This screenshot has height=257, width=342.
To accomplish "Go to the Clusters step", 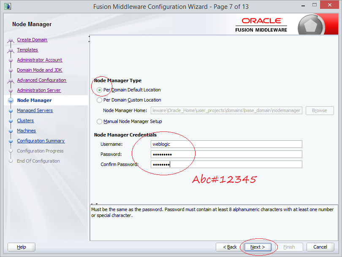I will click(x=25, y=120).
